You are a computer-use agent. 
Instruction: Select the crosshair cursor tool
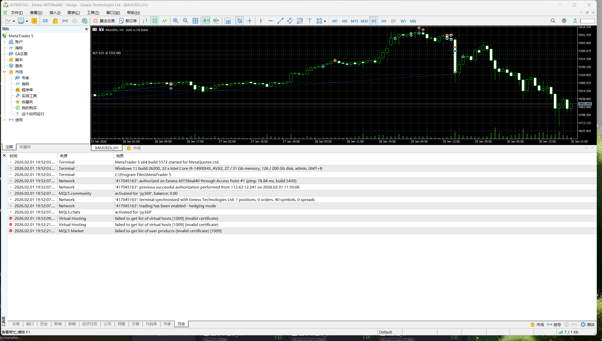250,21
